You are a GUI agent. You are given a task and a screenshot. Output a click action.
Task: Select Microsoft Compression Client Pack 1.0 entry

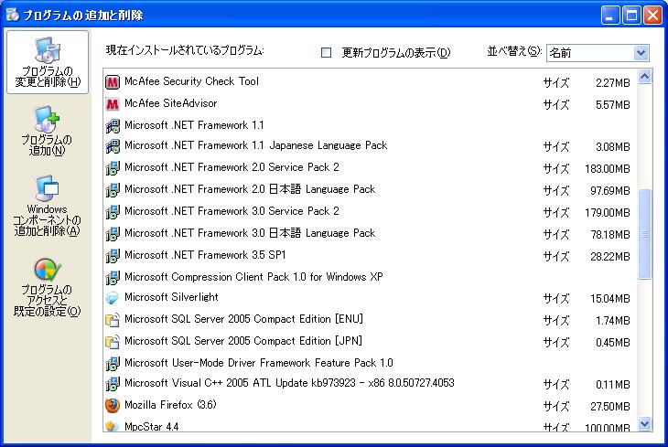370,277
